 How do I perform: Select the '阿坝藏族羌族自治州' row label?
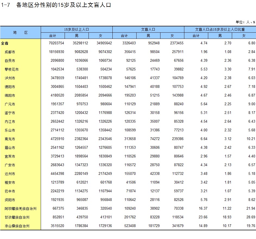(x=21, y=209)
